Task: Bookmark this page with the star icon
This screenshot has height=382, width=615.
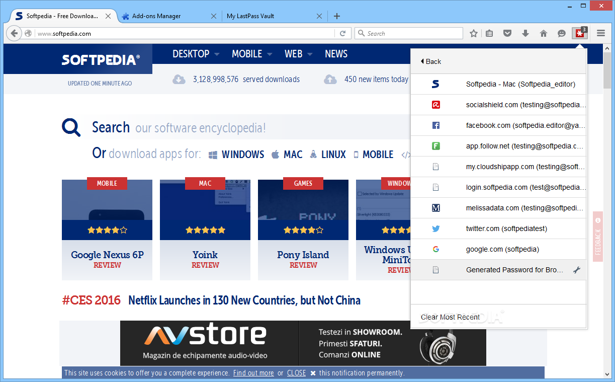Action: [473, 33]
